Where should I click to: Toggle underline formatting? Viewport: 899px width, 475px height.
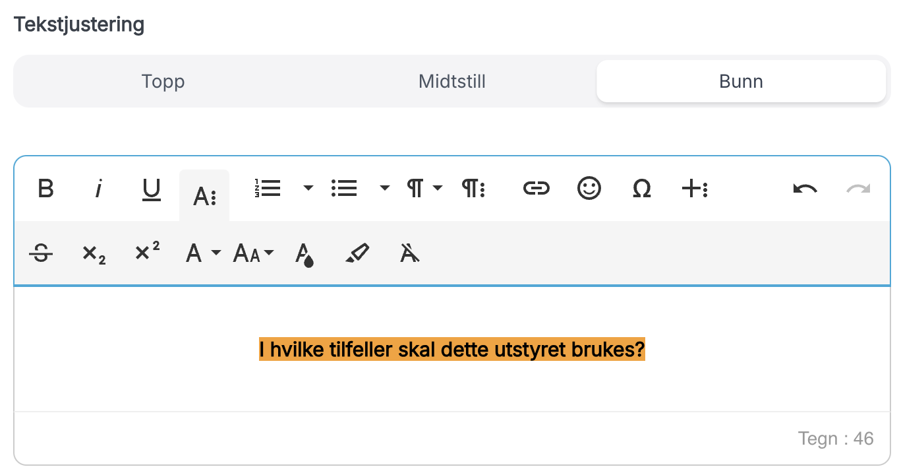coord(152,189)
